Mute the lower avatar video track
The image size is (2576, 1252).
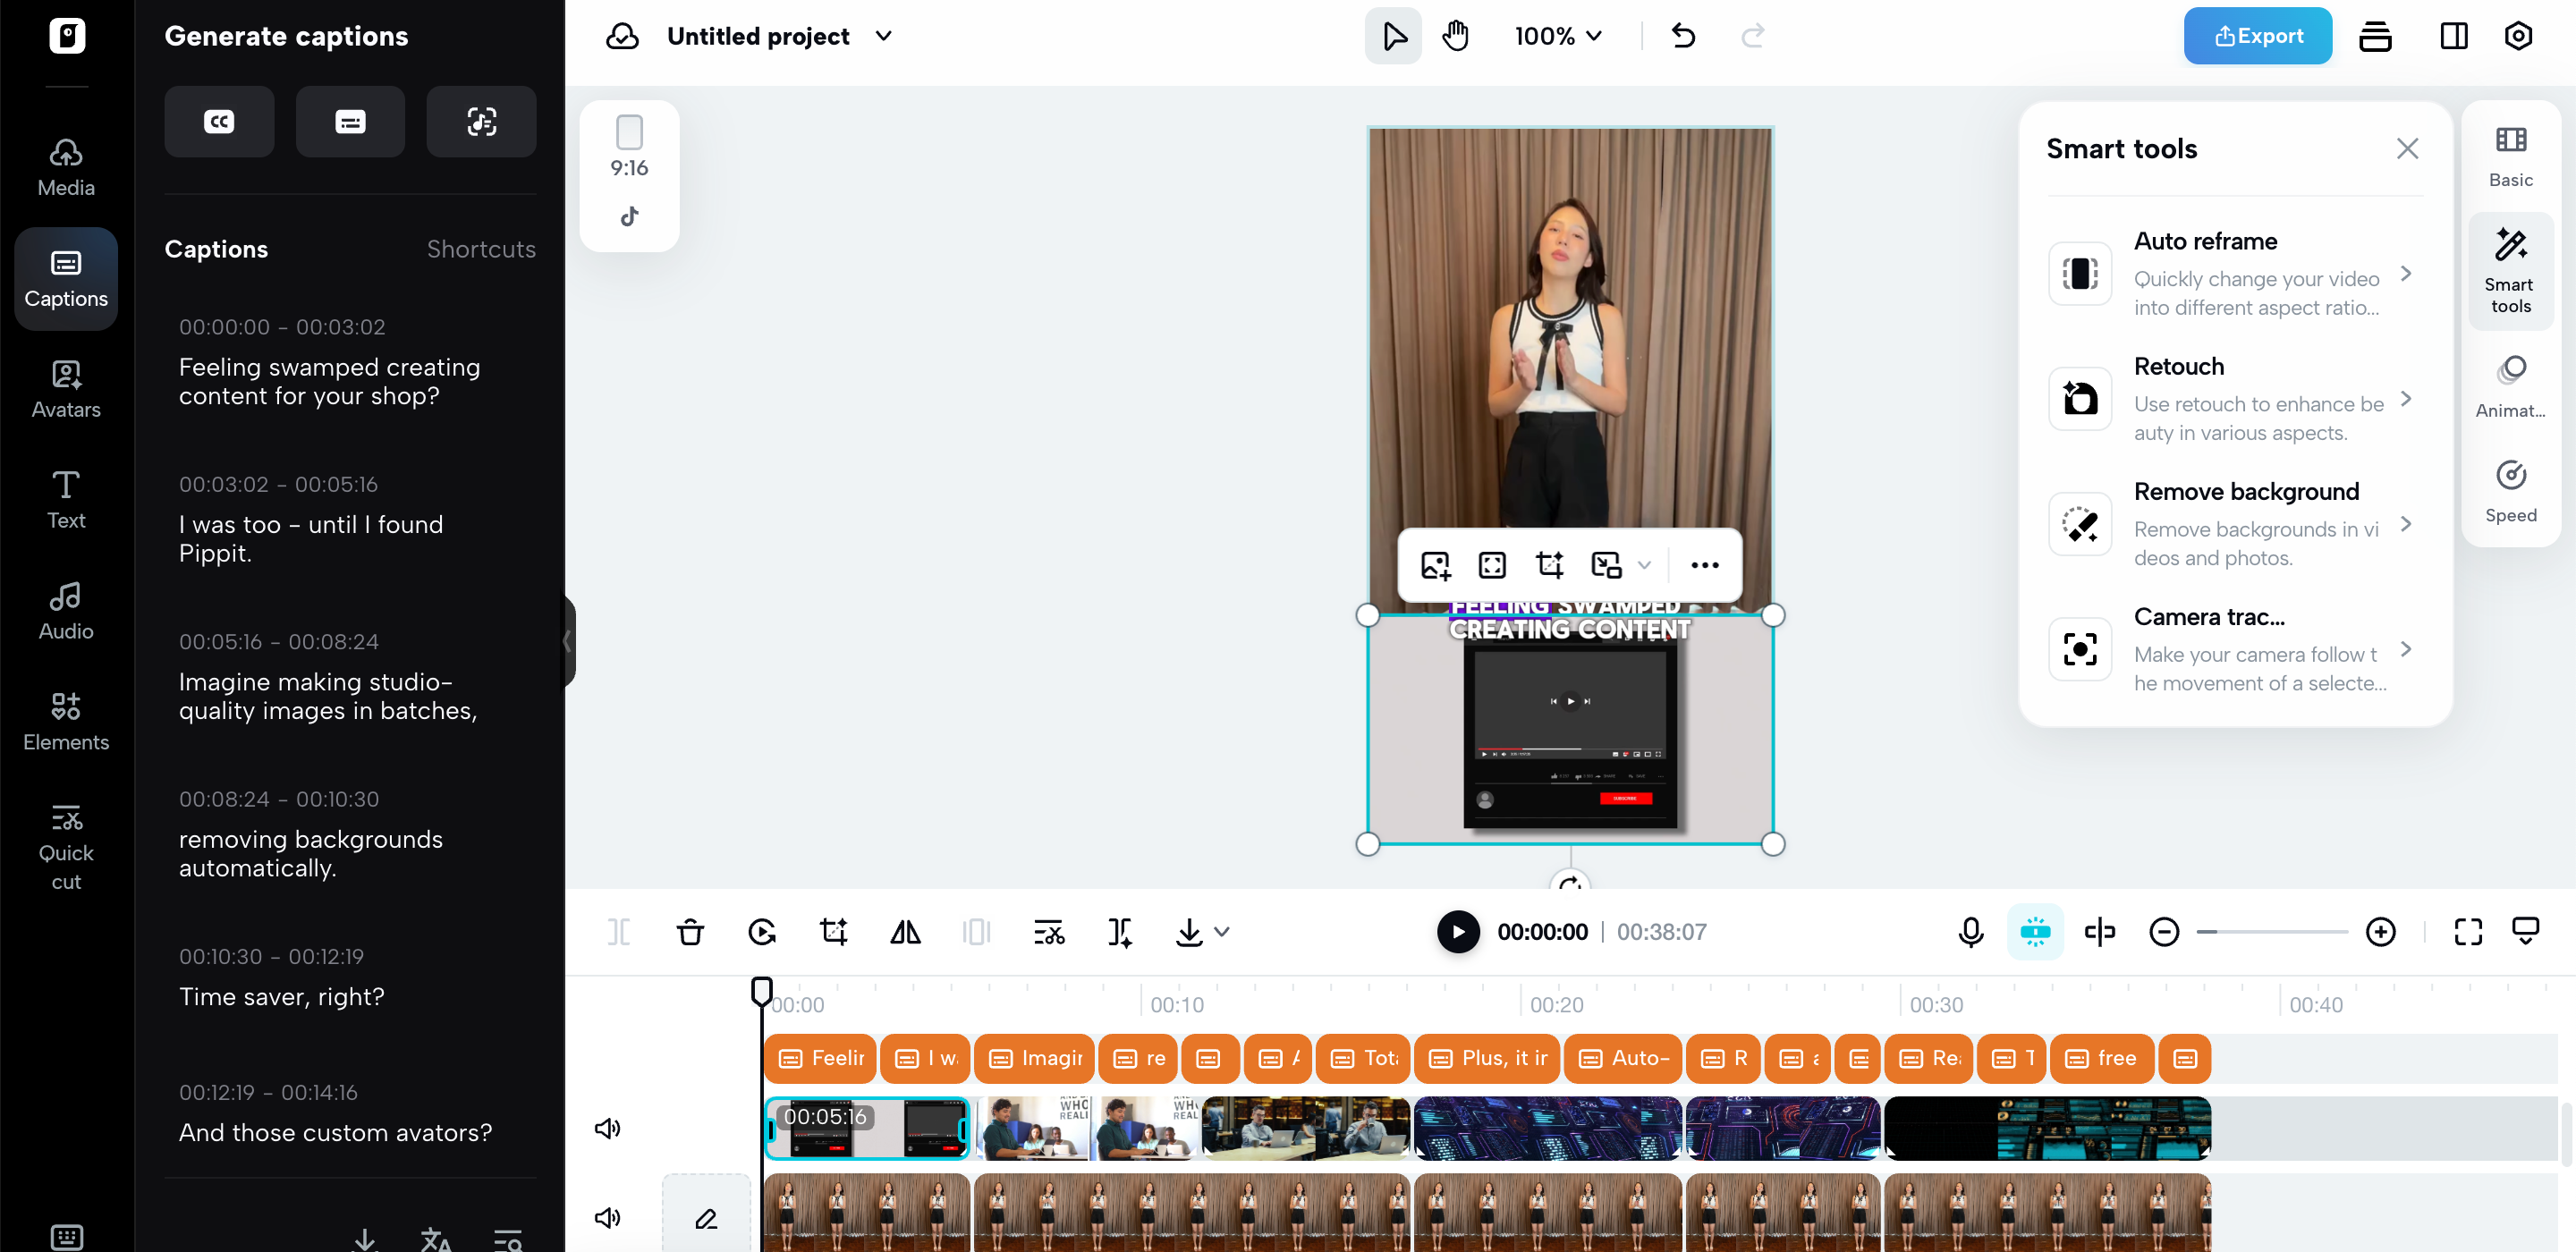coord(607,1217)
